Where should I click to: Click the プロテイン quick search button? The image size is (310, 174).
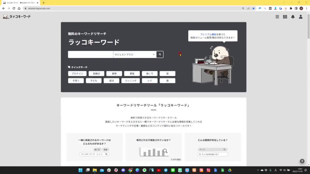click(77, 73)
